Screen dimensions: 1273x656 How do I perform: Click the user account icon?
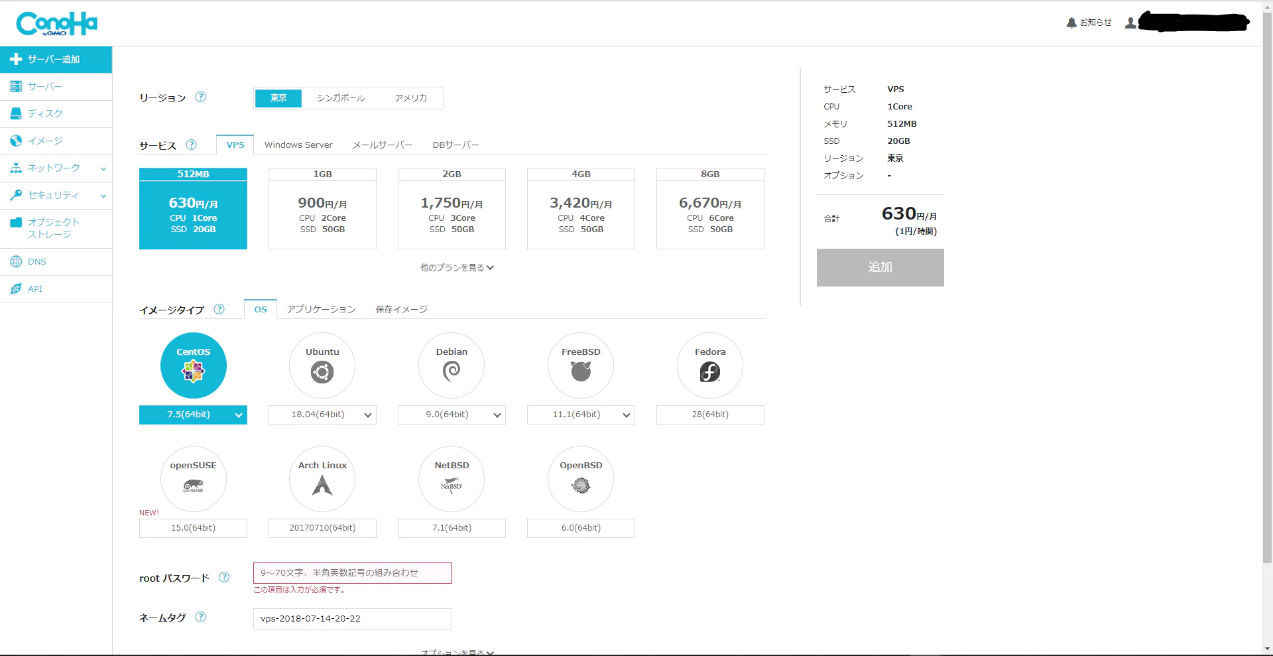tap(1130, 23)
